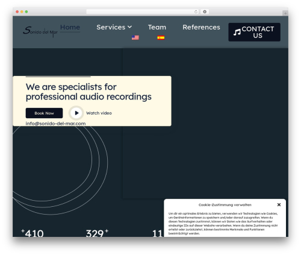Click the browser extension icon beside address bar

click(205, 11)
